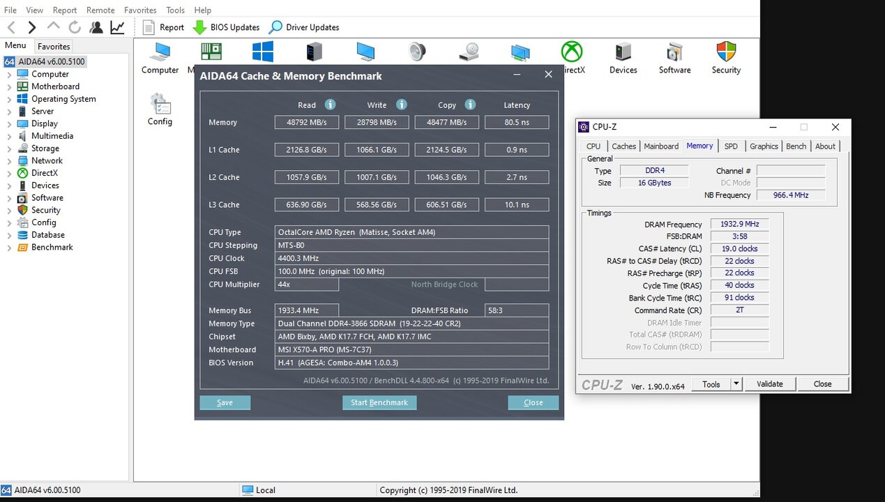Open the File menu

(10, 10)
